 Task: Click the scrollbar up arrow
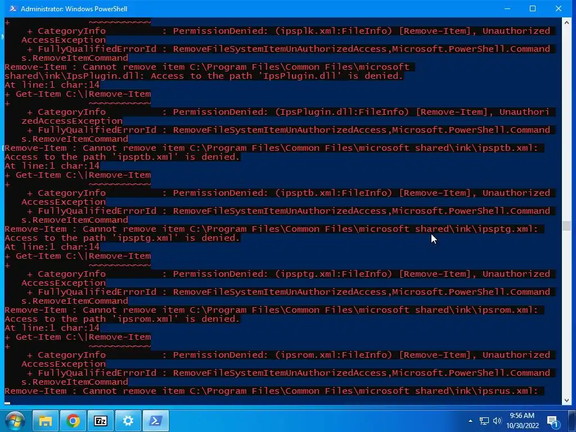[566, 22]
